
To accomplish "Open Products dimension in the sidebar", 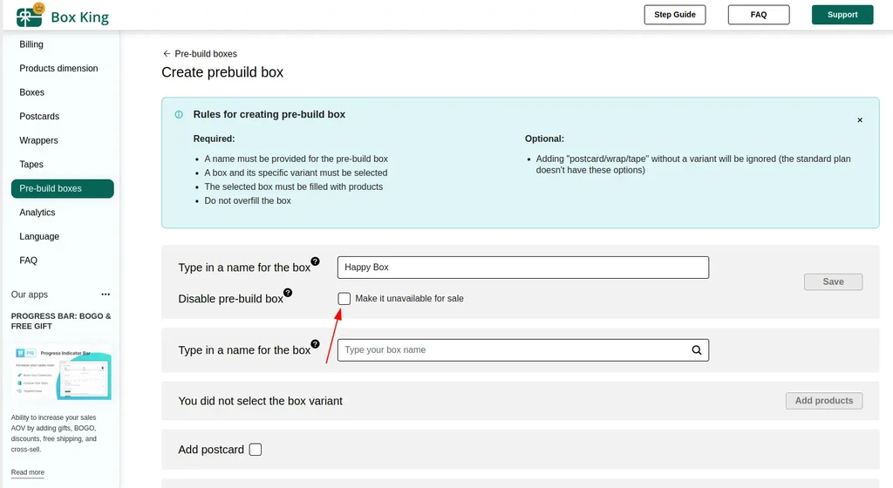I will (x=58, y=68).
